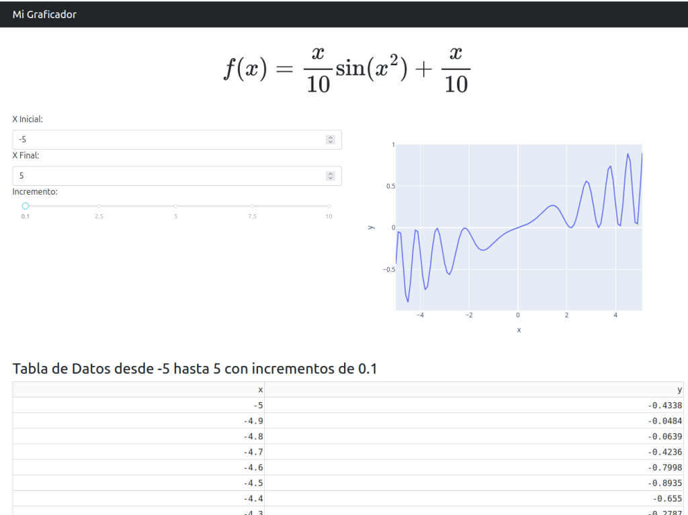Select the table cell with x value -4.7
Viewport: 688px width, 515px height.
pyautogui.click(x=138, y=452)
